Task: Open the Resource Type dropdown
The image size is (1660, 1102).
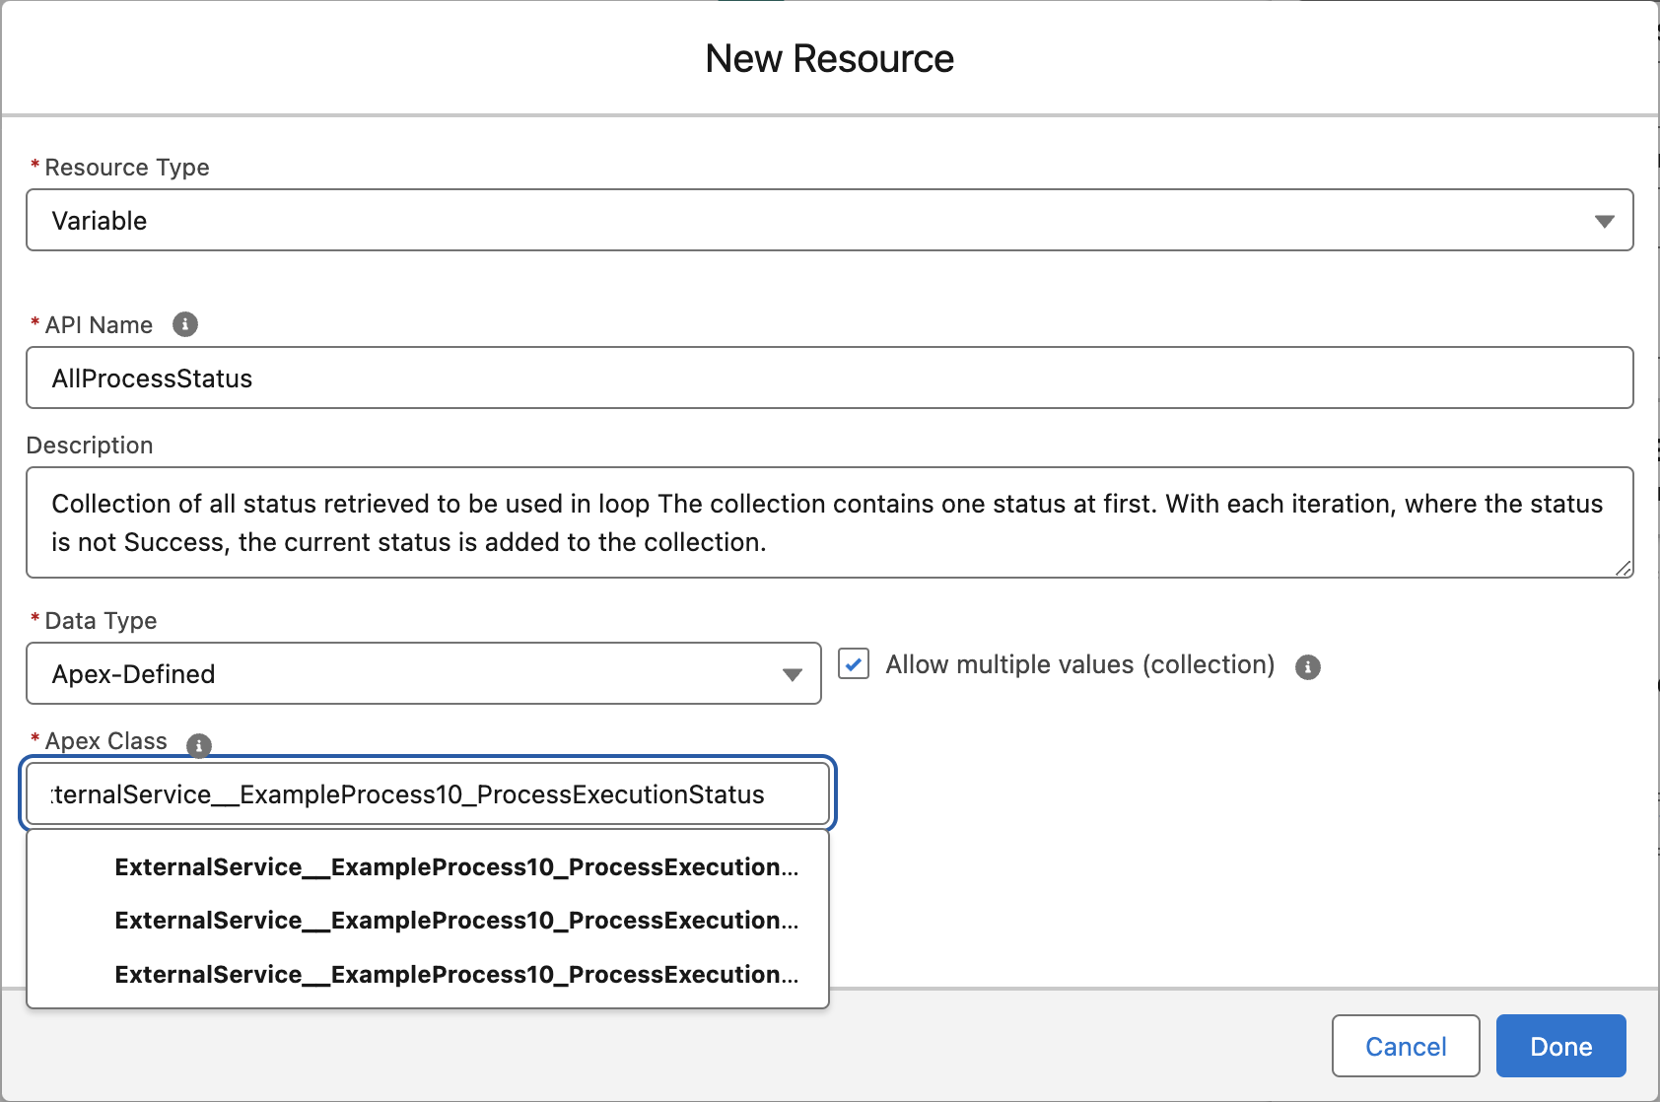Action: (829, 220)
